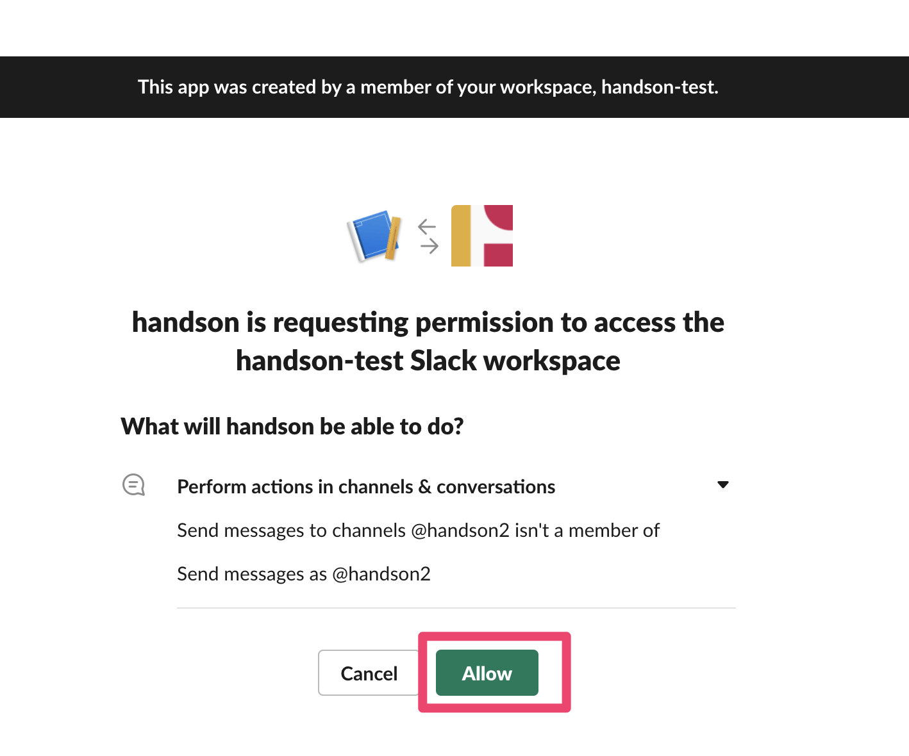Click the "Send messages as @handson2" permission line
Screen dimensions: 909x756
[x=304, y=574]
